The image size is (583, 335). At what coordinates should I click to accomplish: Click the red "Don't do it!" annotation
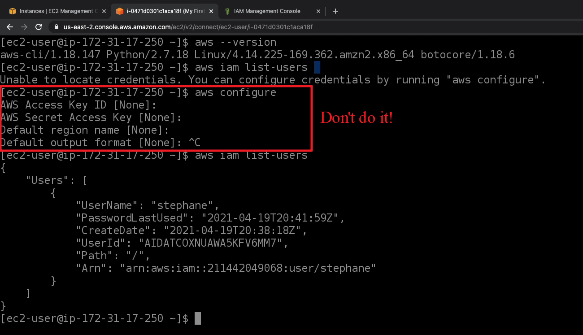(x=356, y=118)
